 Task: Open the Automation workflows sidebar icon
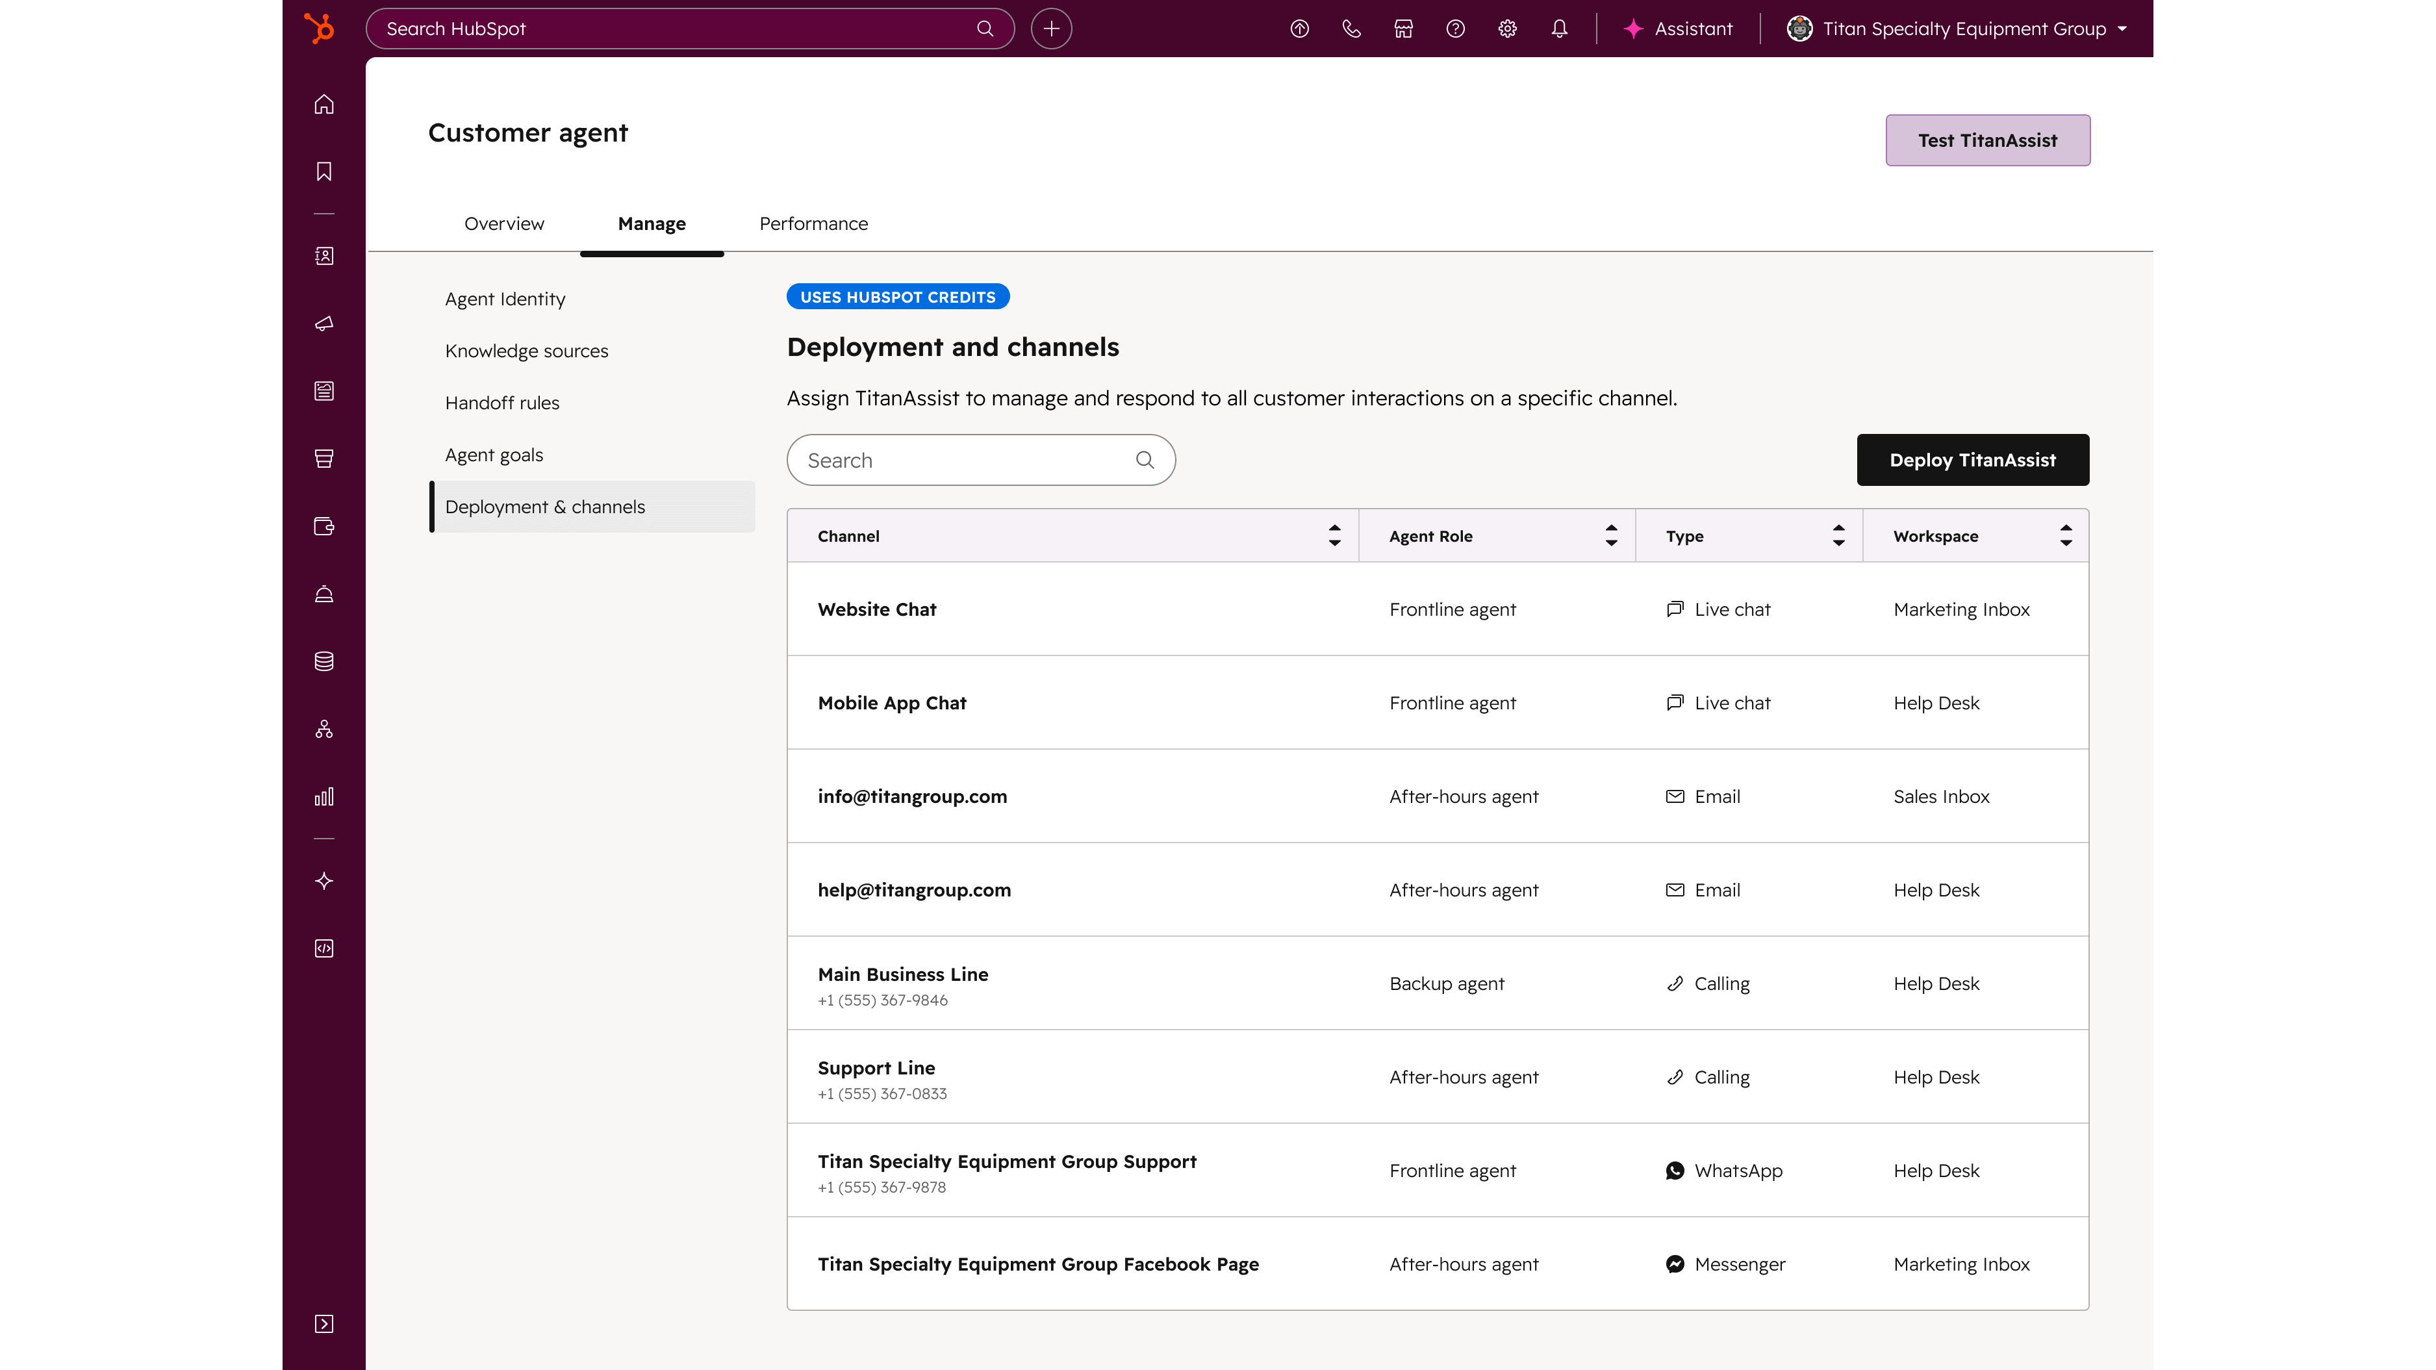324,729
